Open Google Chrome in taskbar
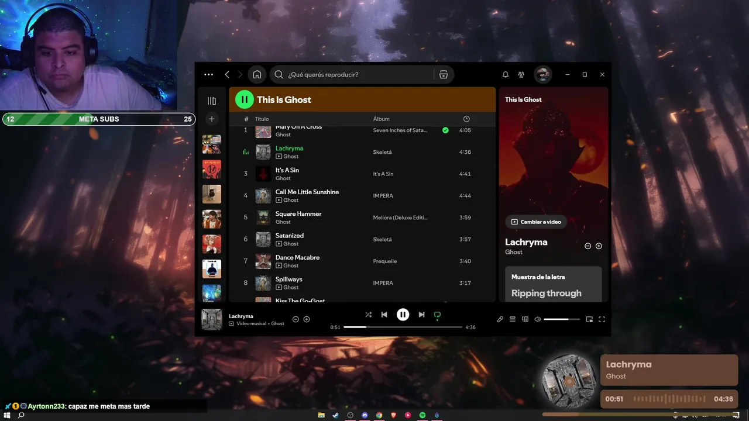 [379, 415]
